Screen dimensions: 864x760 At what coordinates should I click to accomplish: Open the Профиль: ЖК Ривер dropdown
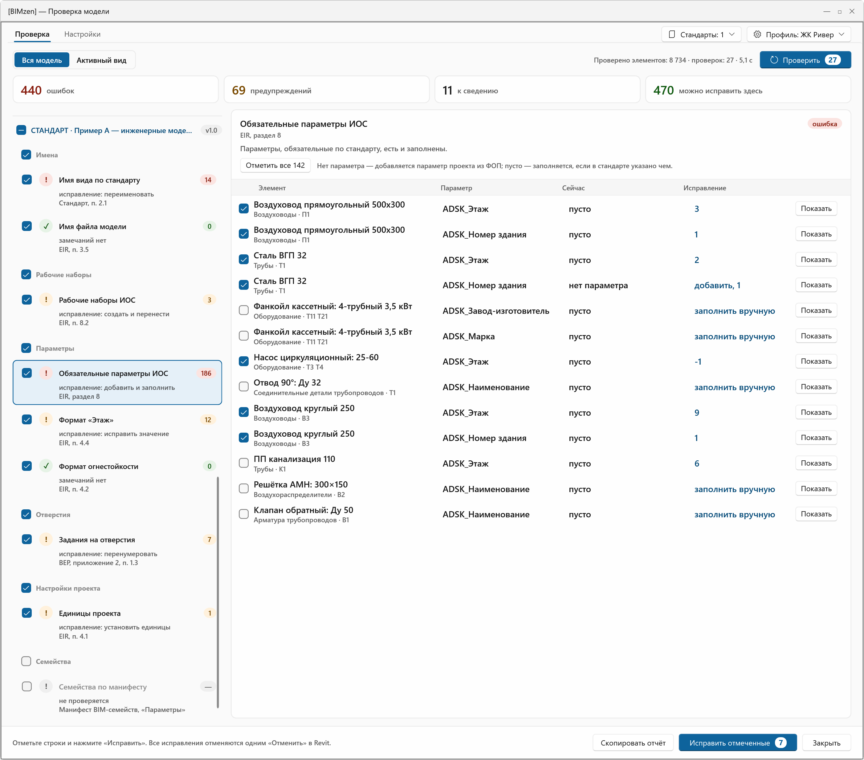pos(799,34)
